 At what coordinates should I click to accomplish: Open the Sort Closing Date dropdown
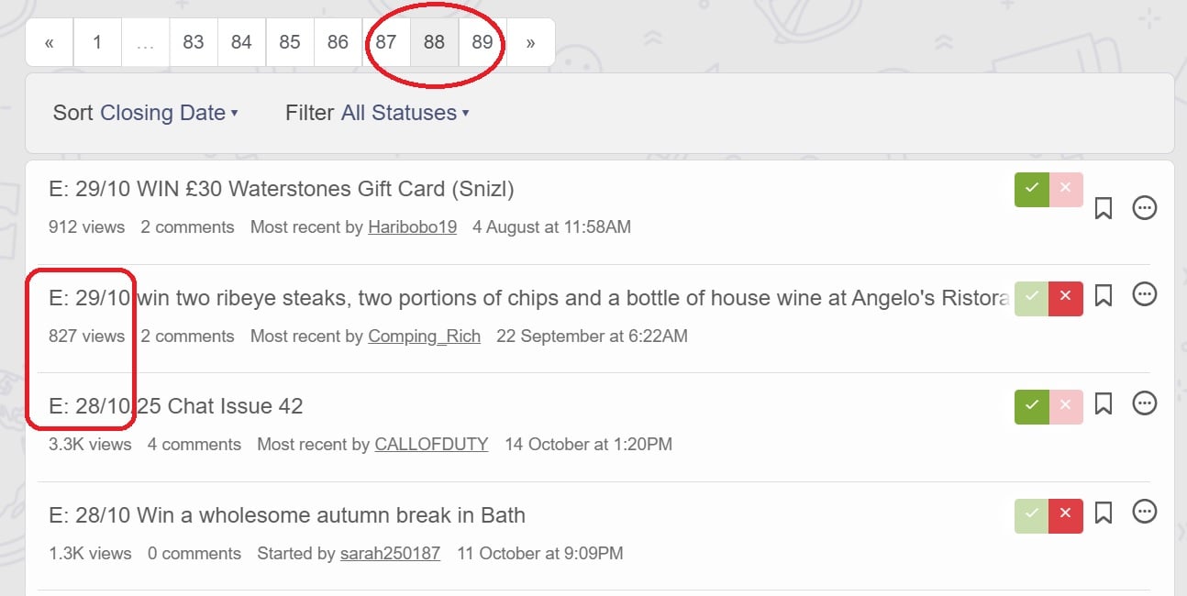168,113
